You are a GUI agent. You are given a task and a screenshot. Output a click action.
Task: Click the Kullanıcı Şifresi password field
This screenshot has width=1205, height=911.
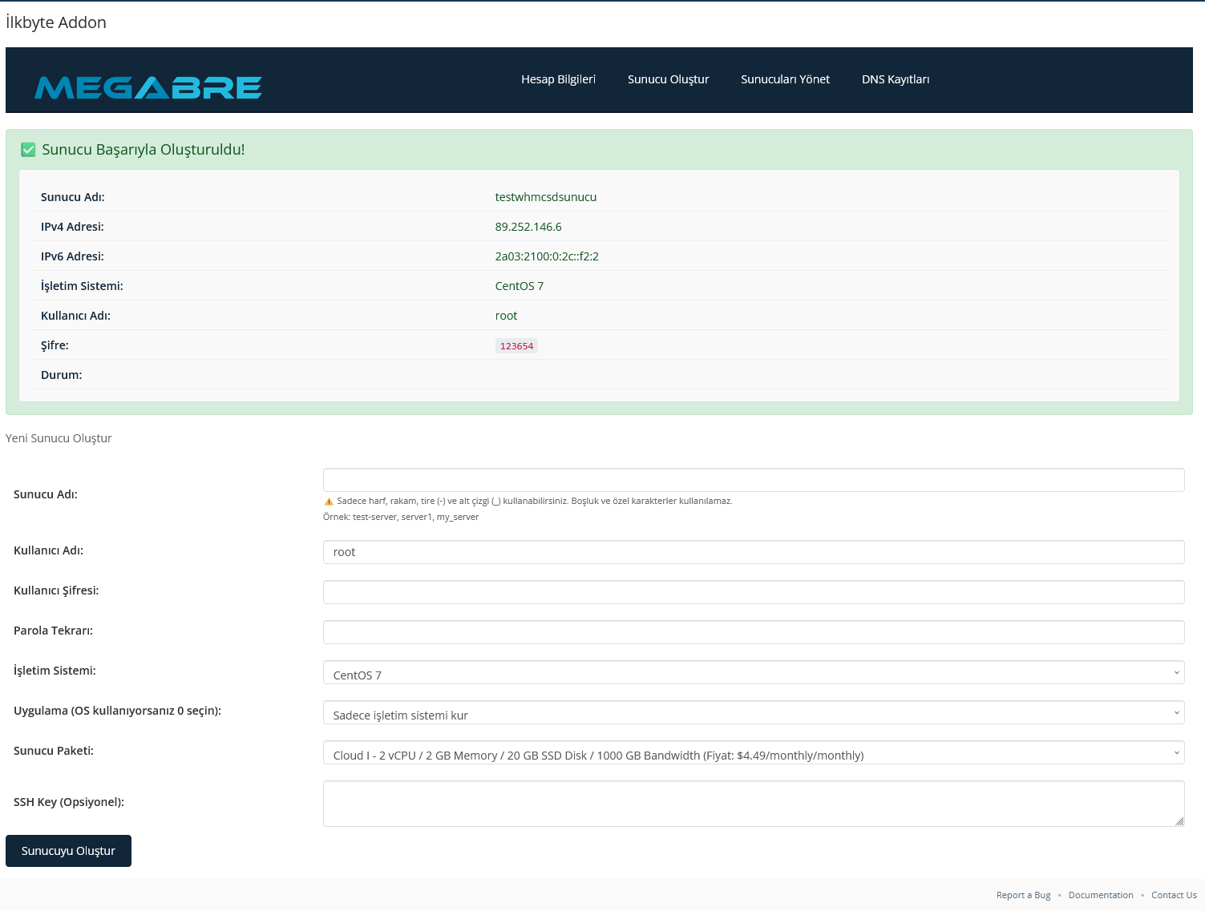(753, 592)
